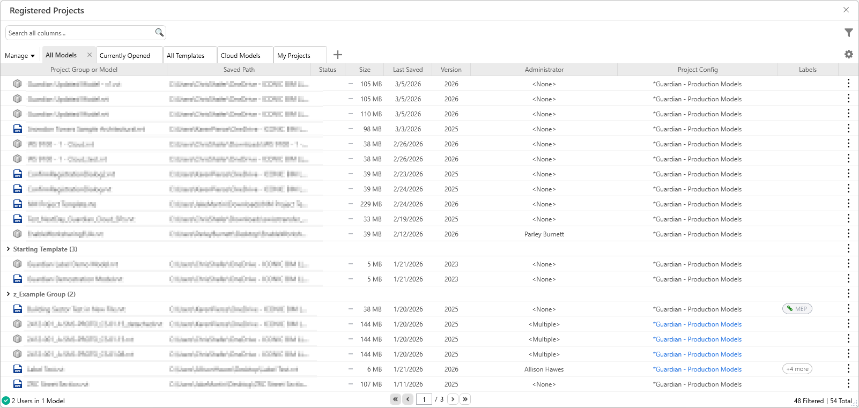
Task: Go to the first page of results
Action: tap(395, 399)
